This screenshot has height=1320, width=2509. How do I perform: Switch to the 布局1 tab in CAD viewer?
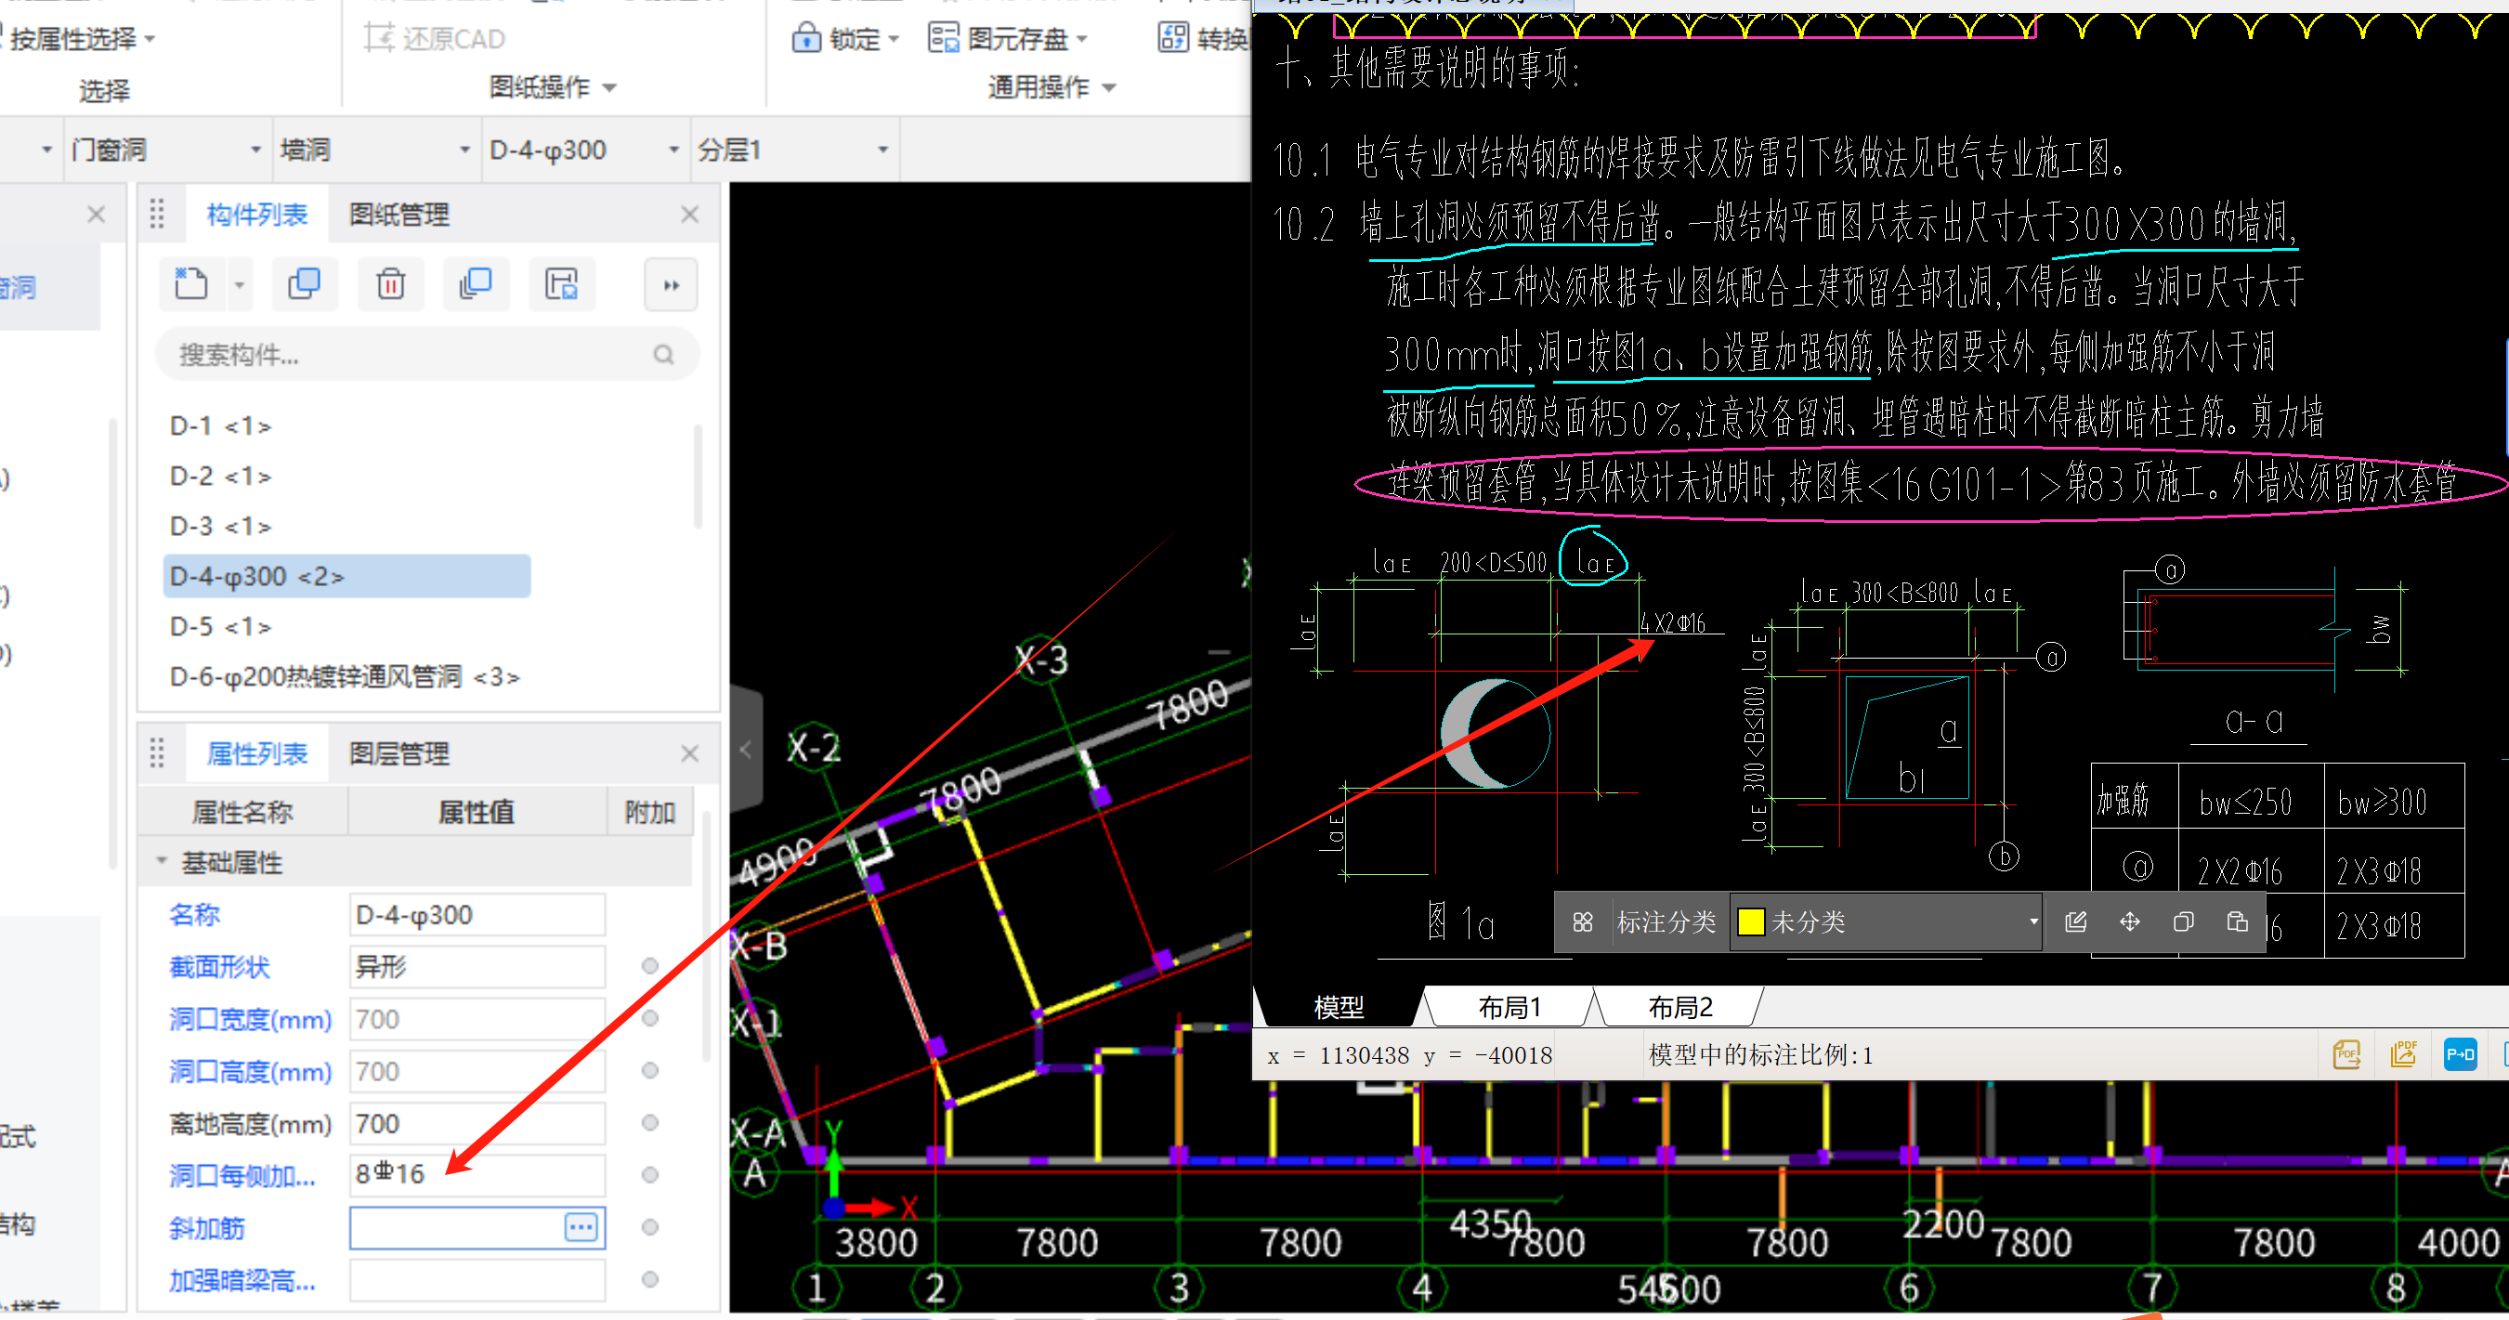(1509, 1006)
